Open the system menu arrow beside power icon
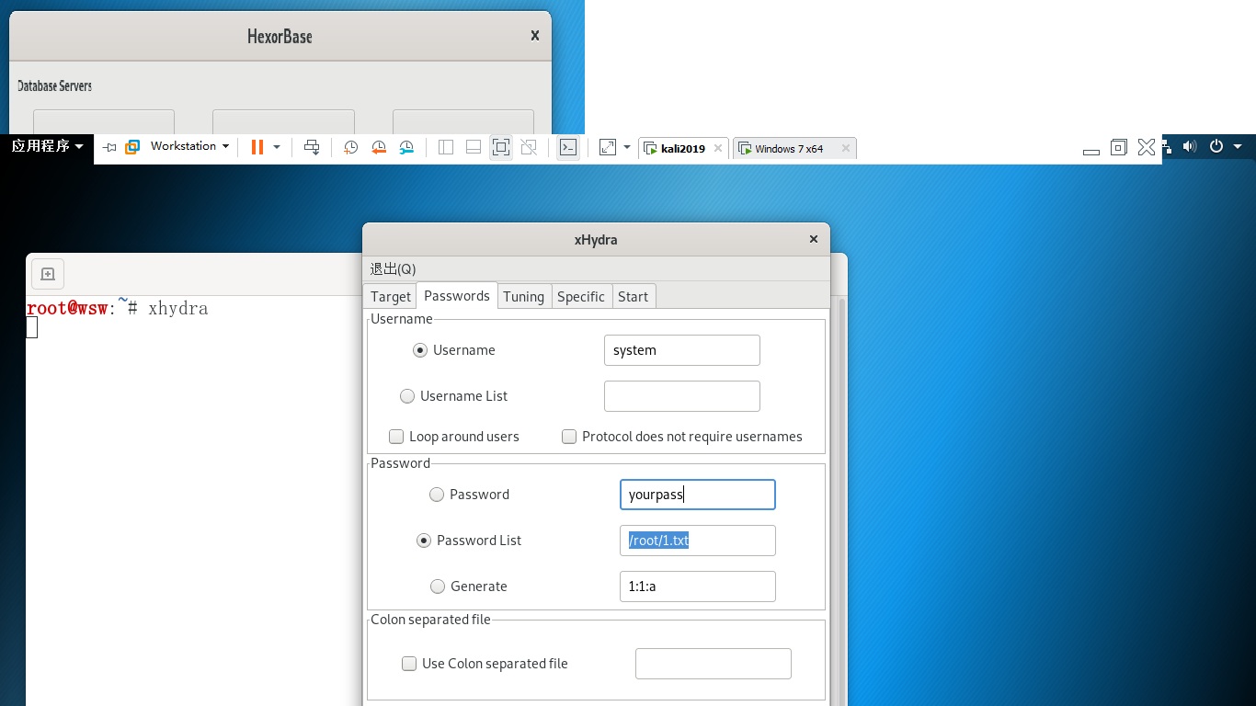The image size is (1256, 706). point(1238,146)
